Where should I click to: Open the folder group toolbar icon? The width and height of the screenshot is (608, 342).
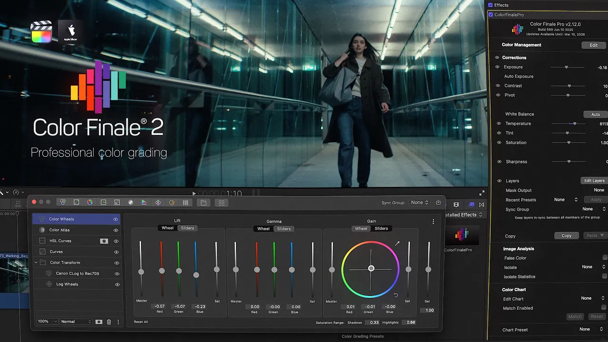tap(203, 202)
